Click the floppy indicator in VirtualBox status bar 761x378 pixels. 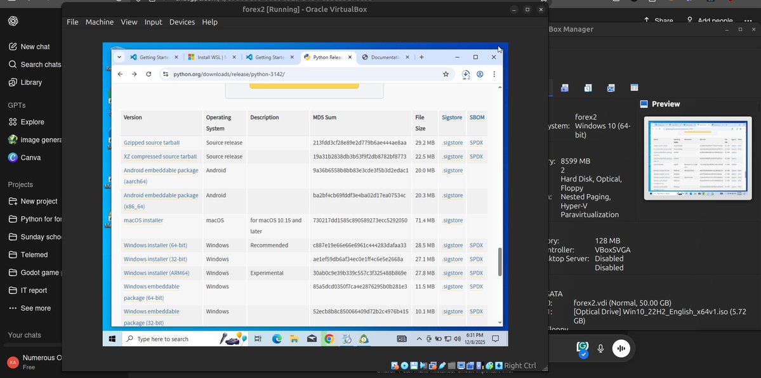tap(414, 366)
